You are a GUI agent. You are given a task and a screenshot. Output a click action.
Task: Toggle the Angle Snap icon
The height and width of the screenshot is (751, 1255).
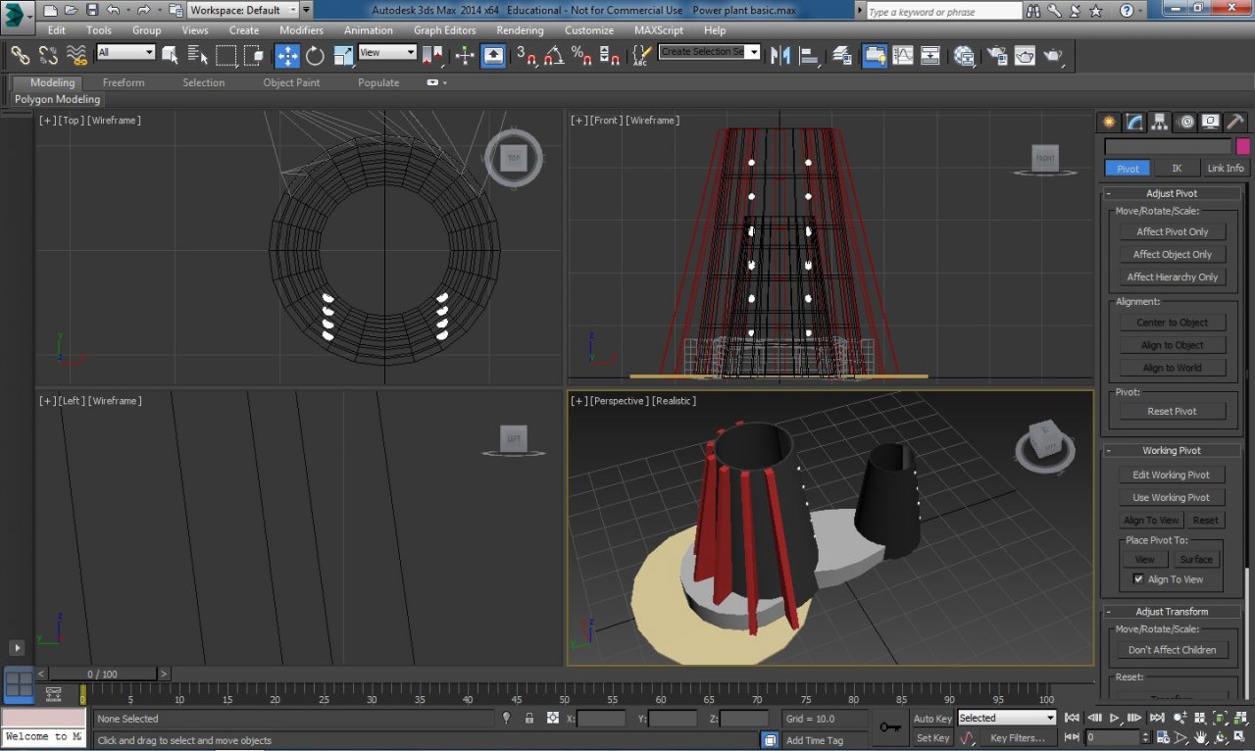pos(554,56)
